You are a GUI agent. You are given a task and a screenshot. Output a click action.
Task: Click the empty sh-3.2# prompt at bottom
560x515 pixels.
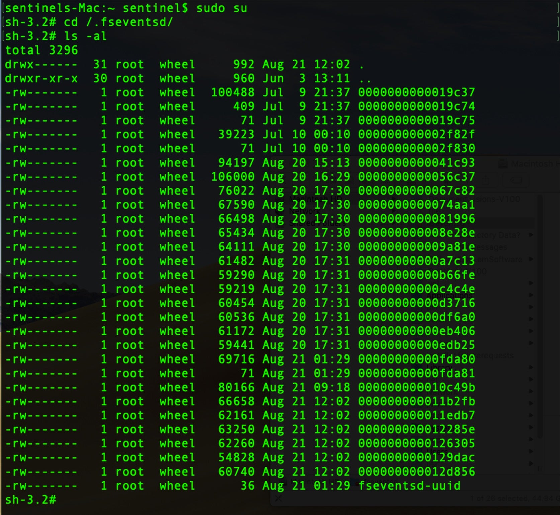(30, 500)
